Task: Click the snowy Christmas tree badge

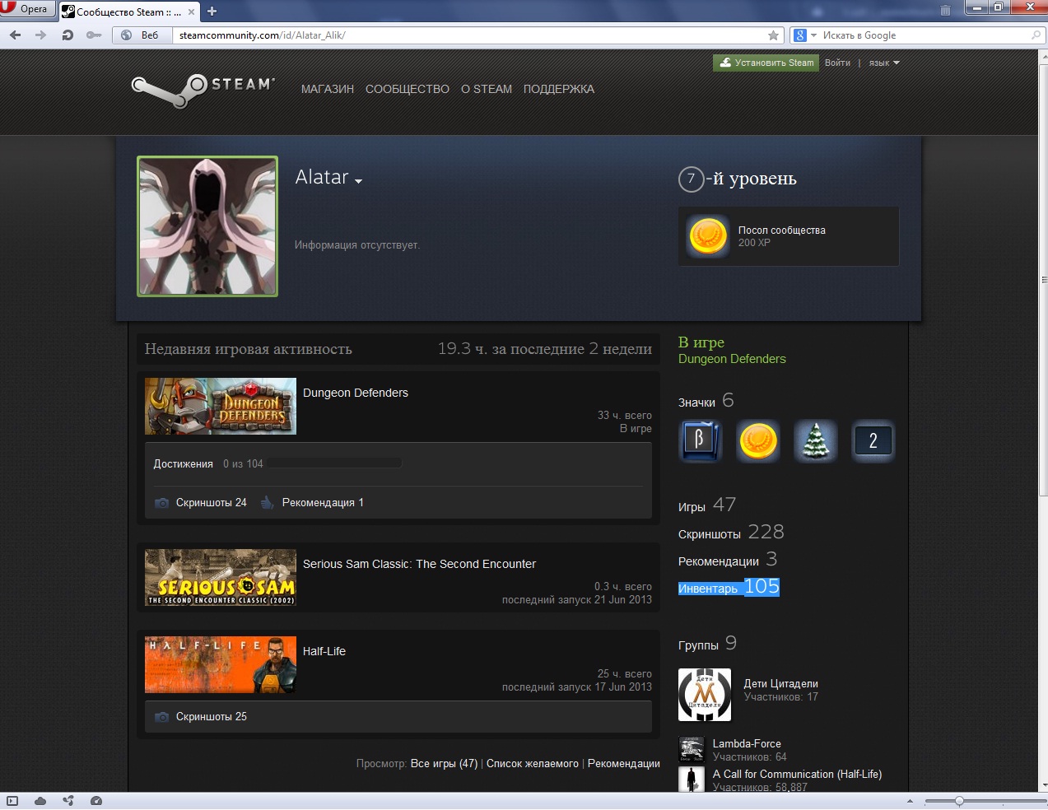Action: tap(815, 440)
